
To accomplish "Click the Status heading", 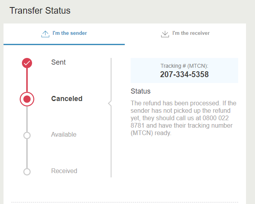I will pyautogui.click(x=140, y=91).
